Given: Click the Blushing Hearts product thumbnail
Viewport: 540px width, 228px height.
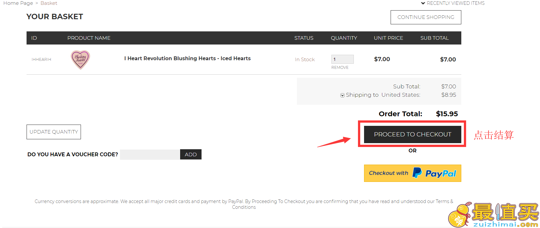Looking at the screenshot, I should coord(80,60).
